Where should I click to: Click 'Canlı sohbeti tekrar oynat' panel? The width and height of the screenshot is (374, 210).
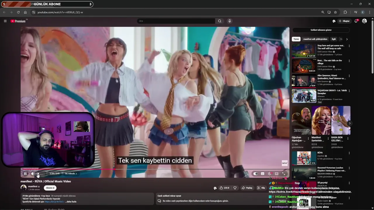point(210,198)
